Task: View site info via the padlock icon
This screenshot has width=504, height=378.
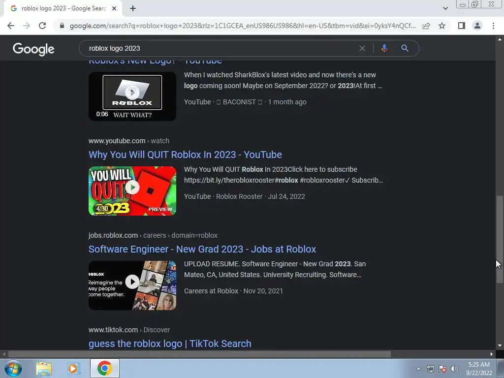Action: point(62,26)
